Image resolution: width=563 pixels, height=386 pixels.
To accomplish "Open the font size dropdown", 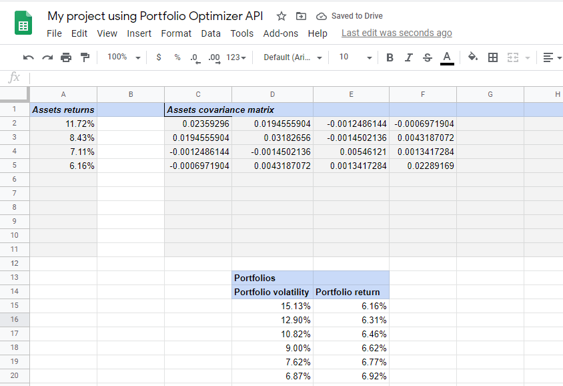I will pyautogui.click(x=356, y=57).
